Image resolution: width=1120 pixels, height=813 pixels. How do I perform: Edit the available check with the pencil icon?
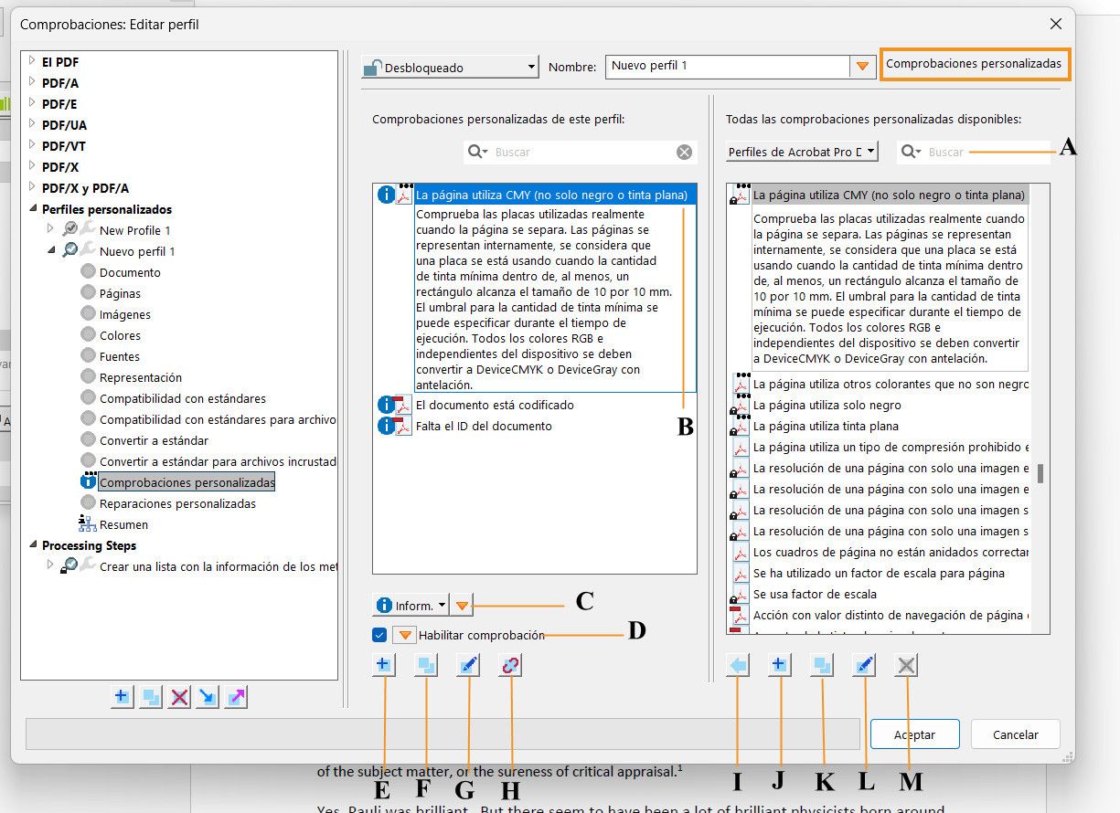coord(863,665)
